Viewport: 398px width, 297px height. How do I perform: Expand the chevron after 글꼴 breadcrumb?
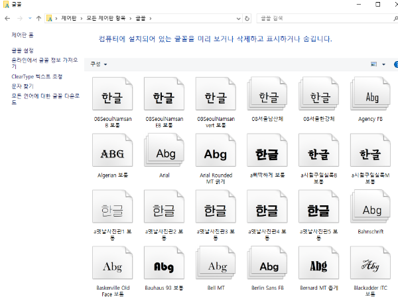pos(151,19)
